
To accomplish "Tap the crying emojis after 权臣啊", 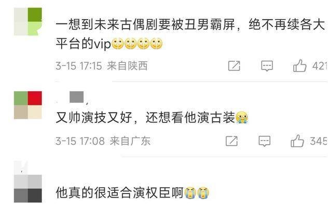I will 197,193.
